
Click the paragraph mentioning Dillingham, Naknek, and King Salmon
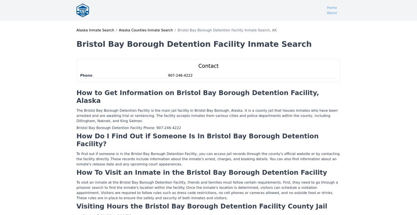point(207,116)
